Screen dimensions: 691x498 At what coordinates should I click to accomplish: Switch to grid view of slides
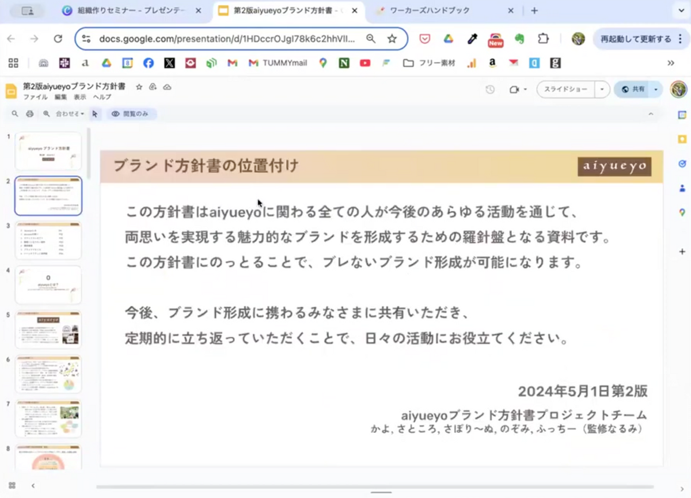pyautogui.click(x=12, y=485)
